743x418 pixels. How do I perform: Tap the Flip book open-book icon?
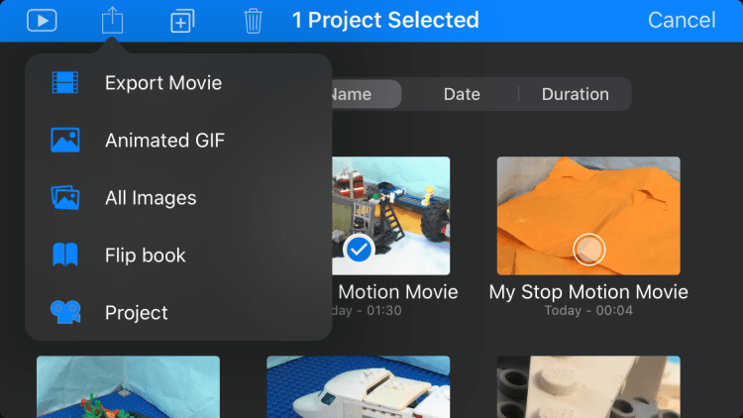coord(65,256)
